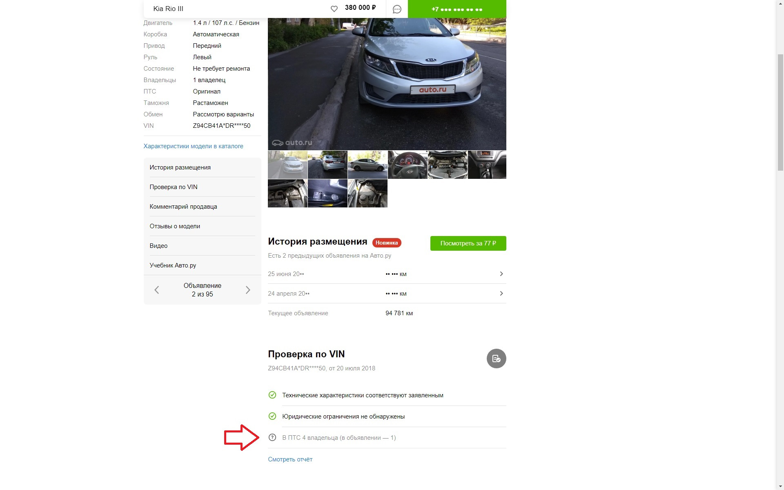The height and width of the screenshot is (490, 784).
Task: Show the seller phone number button
Action: [x=457, y=9]
